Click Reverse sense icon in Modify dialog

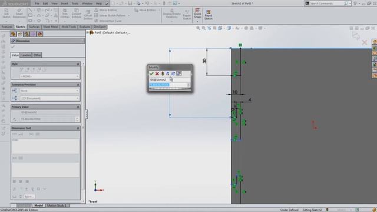(x=167, y=74)
